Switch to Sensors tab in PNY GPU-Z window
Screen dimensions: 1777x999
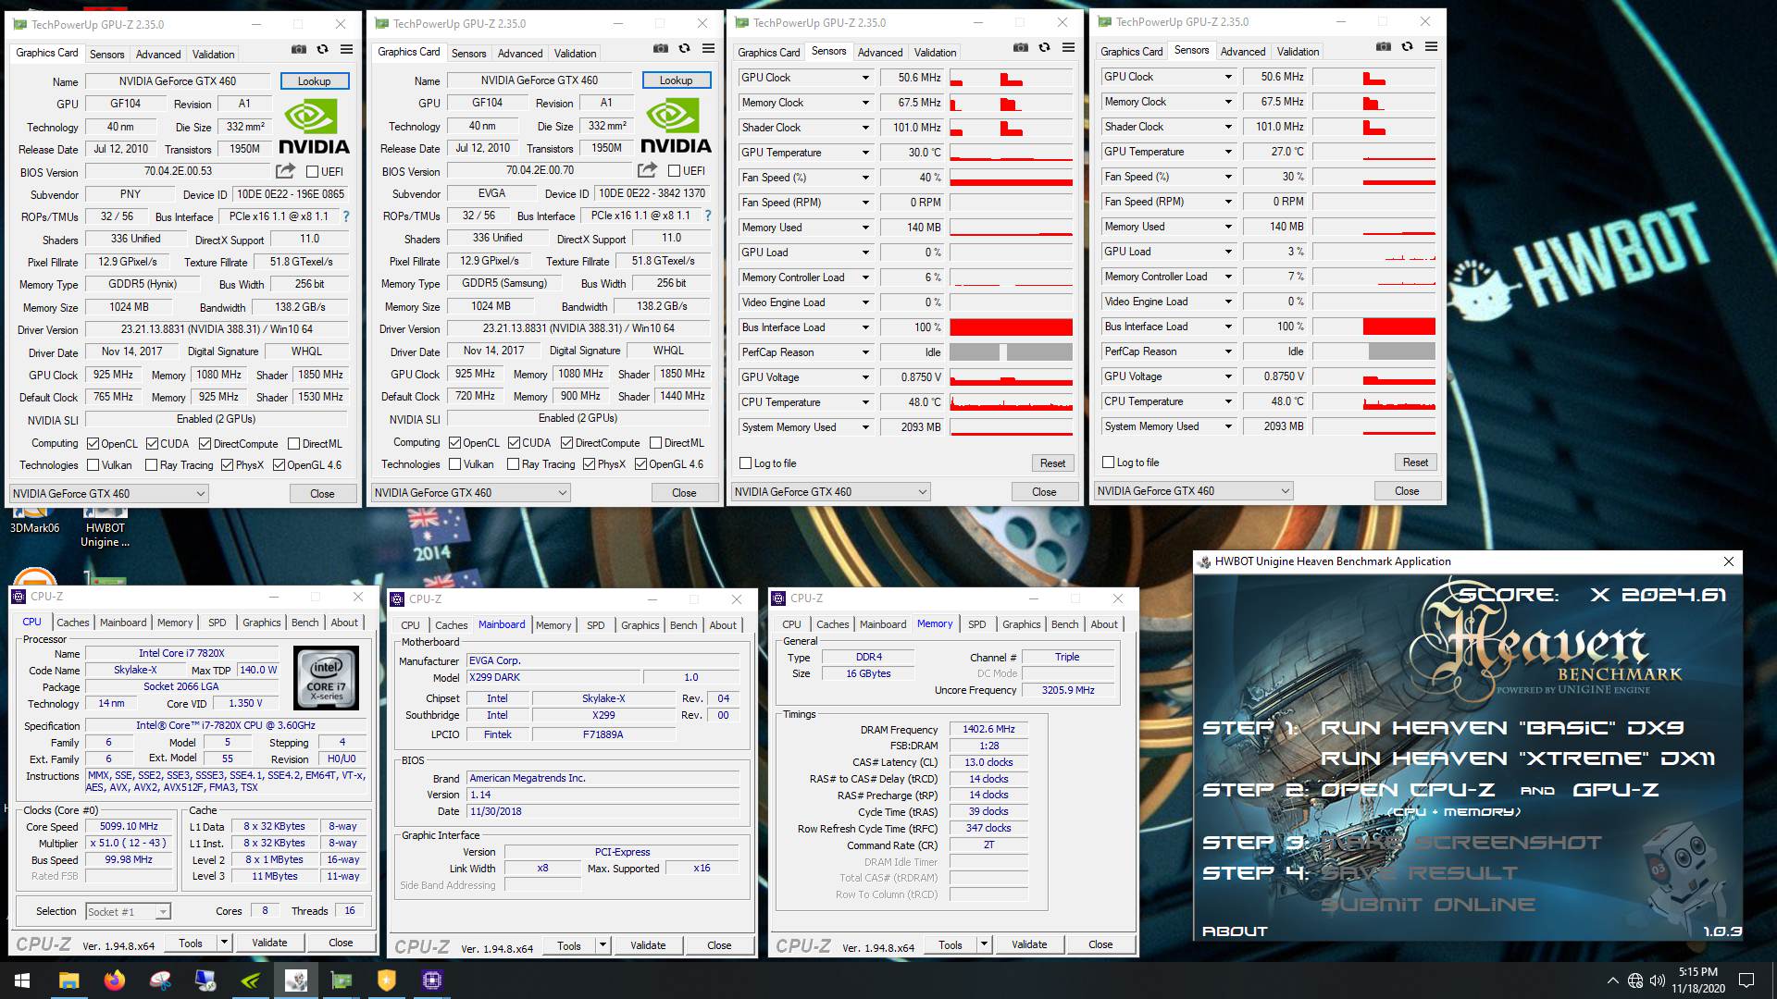(x=106, y=55)
